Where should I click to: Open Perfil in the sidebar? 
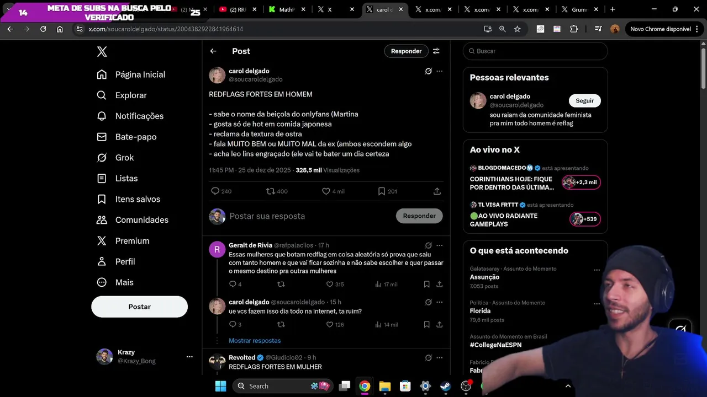pyautogui.click(x=115, y=261)
